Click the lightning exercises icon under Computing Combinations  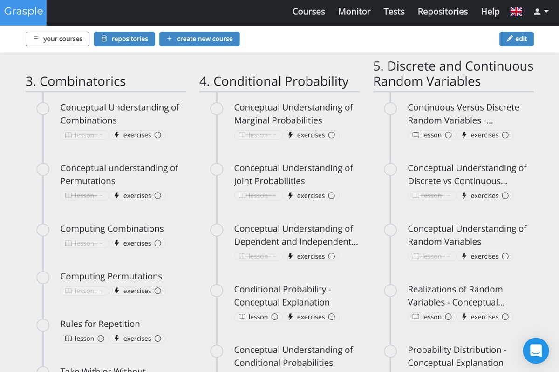pos(117,243)
